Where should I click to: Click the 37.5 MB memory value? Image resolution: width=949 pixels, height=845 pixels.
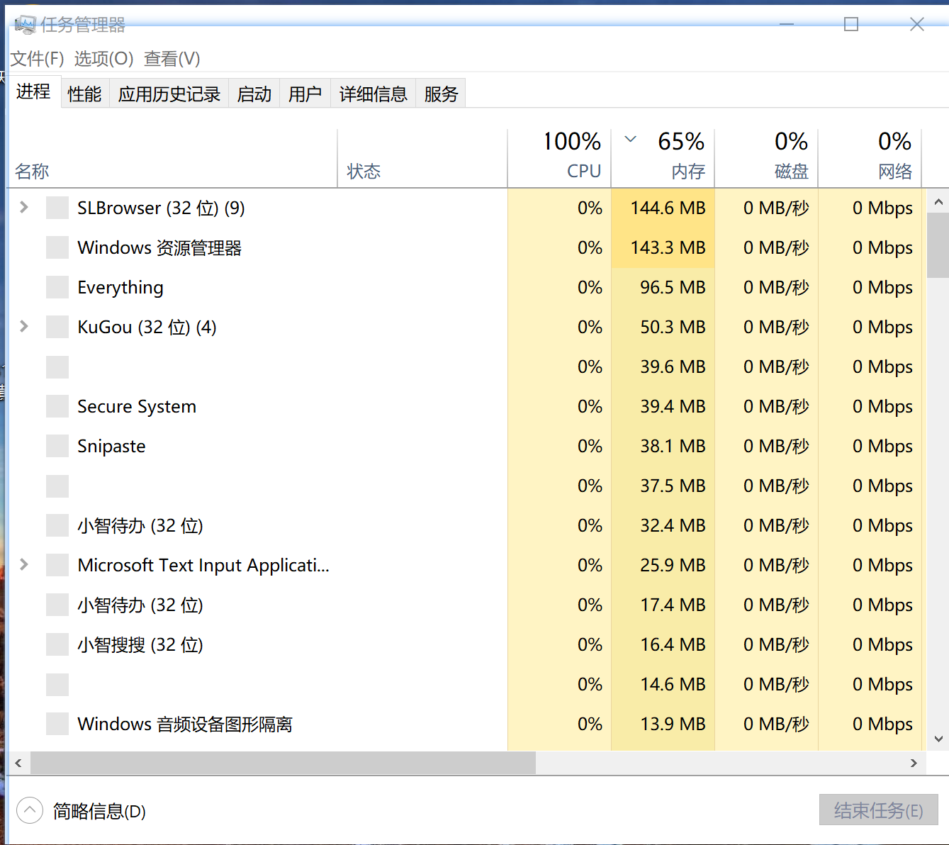673,486
